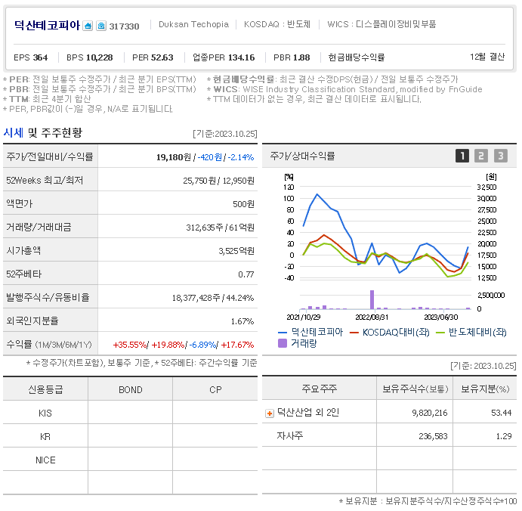Switch to chart tab 2
The image size is (522, 511).
click(481, 156)
